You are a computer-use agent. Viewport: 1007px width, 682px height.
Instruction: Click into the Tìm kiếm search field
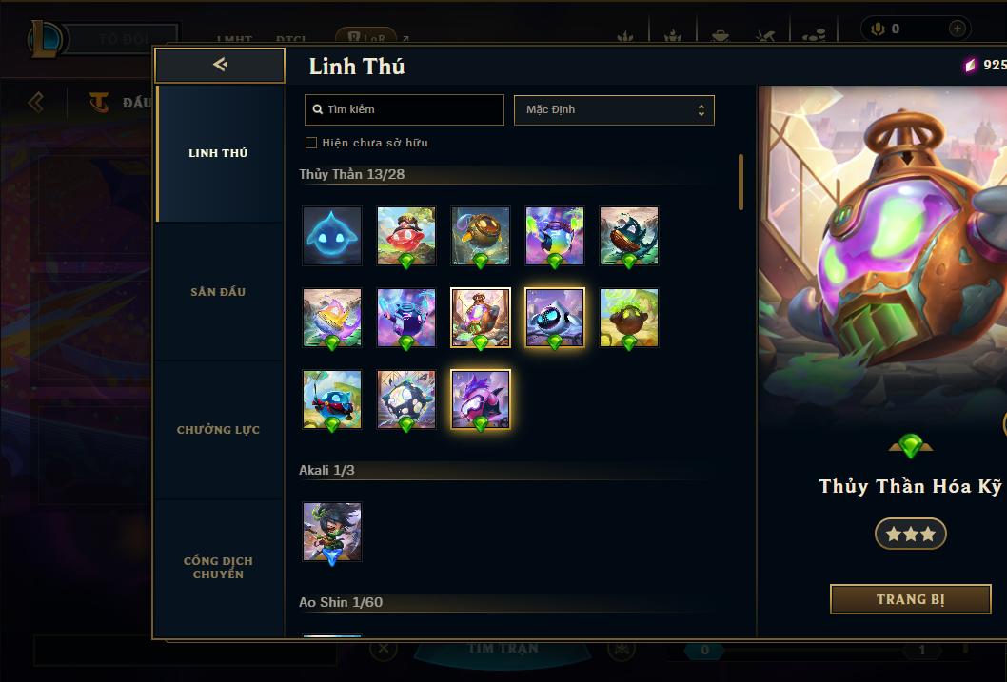[x=404, y=109]
